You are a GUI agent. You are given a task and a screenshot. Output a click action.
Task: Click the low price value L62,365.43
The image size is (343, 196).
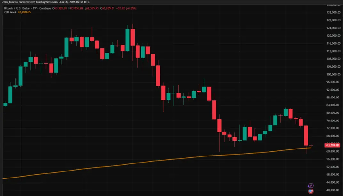pos(92,8)
